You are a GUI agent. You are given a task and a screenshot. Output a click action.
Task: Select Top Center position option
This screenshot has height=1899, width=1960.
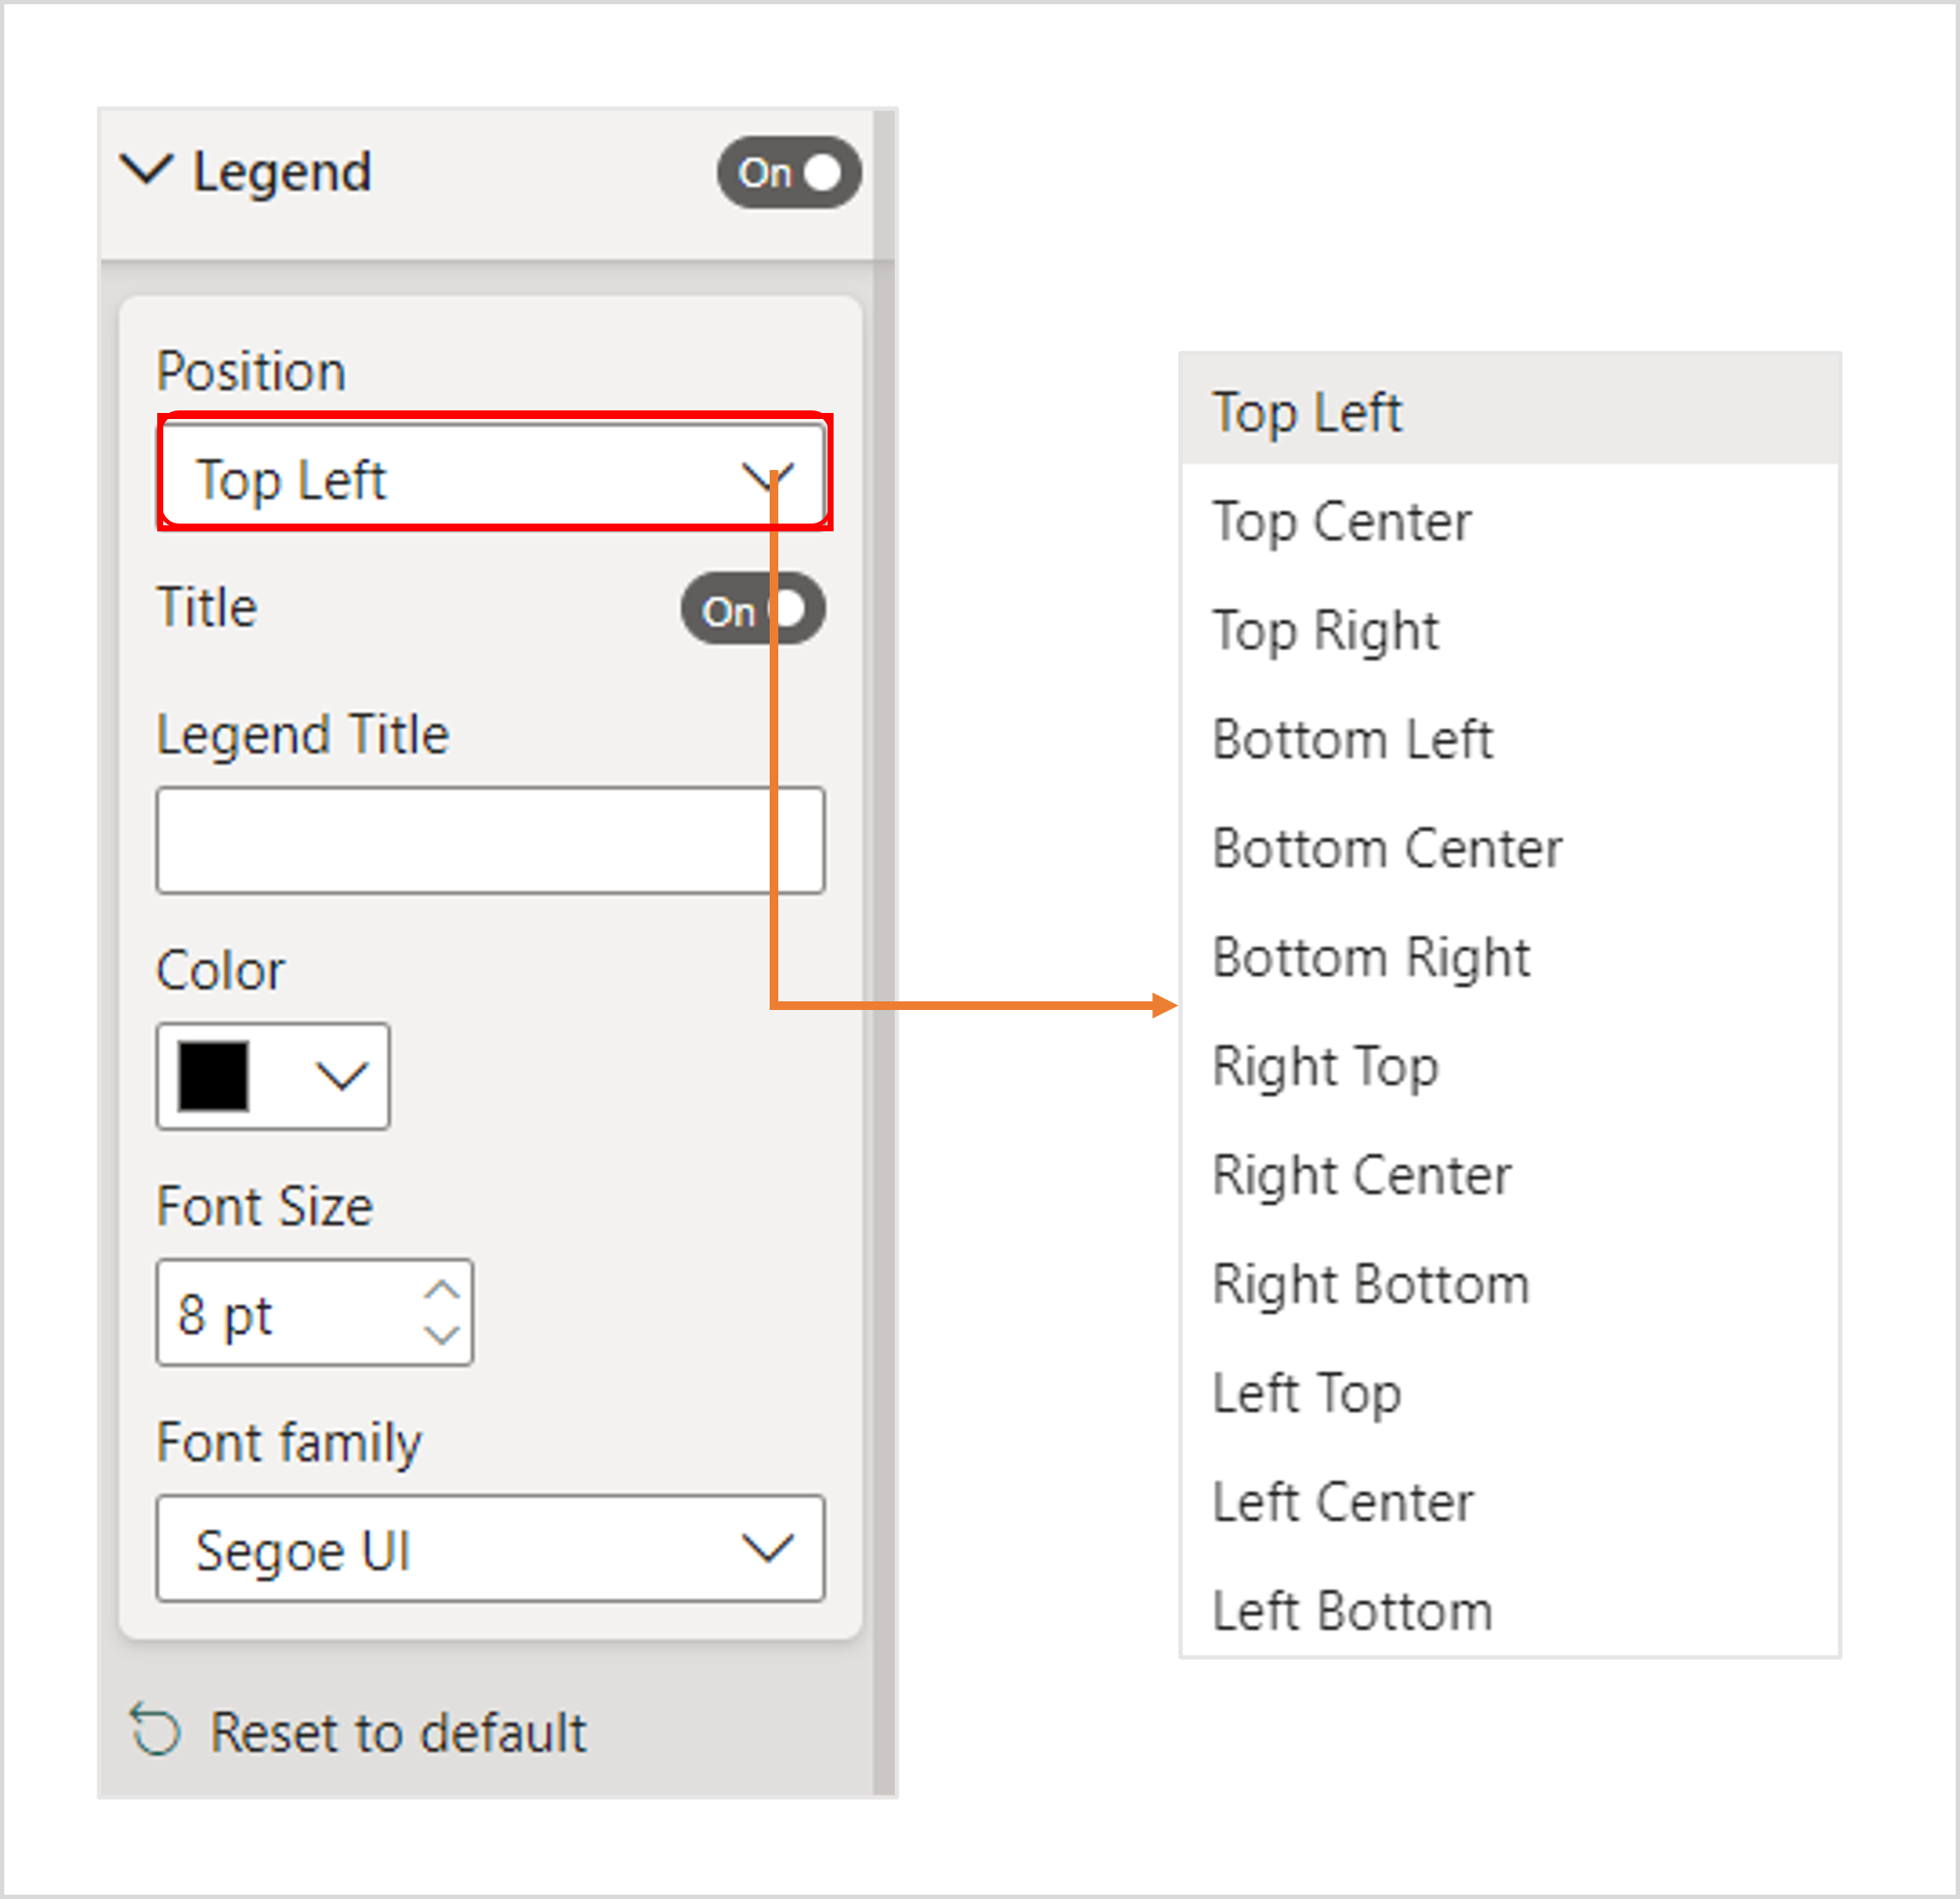[1341, 522]
